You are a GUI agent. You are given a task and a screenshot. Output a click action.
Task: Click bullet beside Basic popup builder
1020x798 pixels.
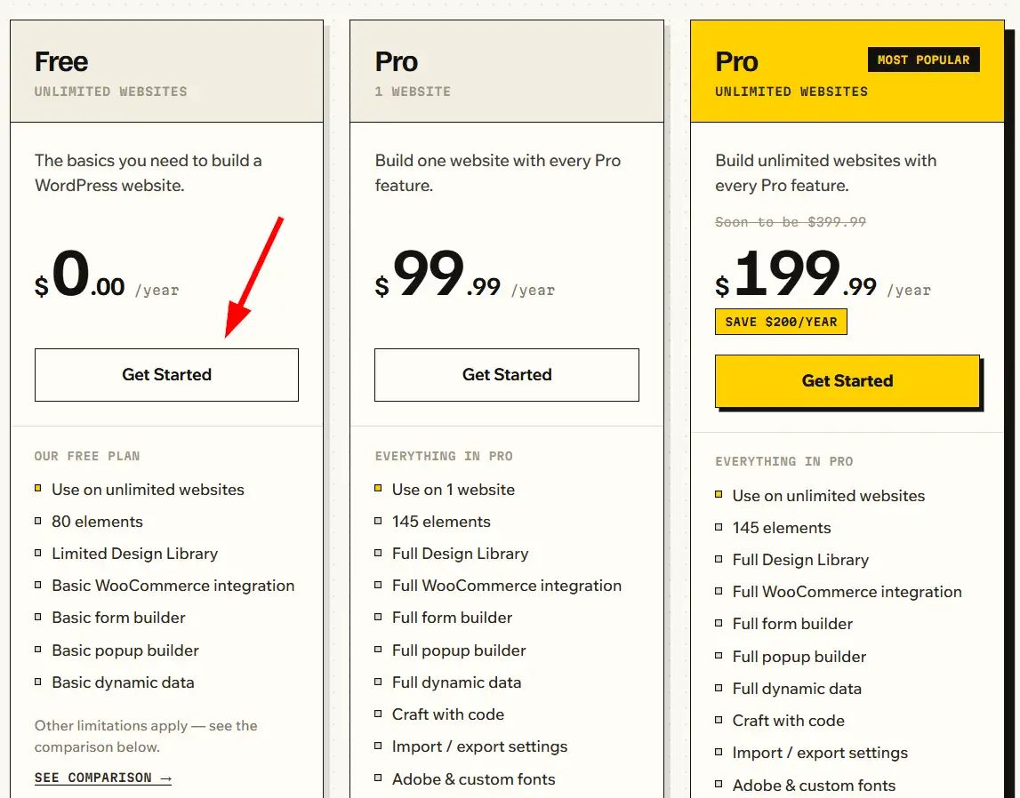[37, 650]
